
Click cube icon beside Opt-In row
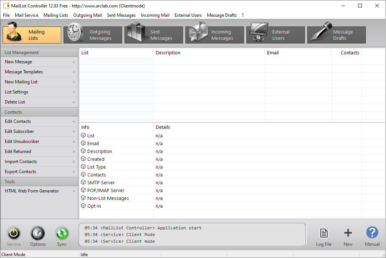[83, 206]
